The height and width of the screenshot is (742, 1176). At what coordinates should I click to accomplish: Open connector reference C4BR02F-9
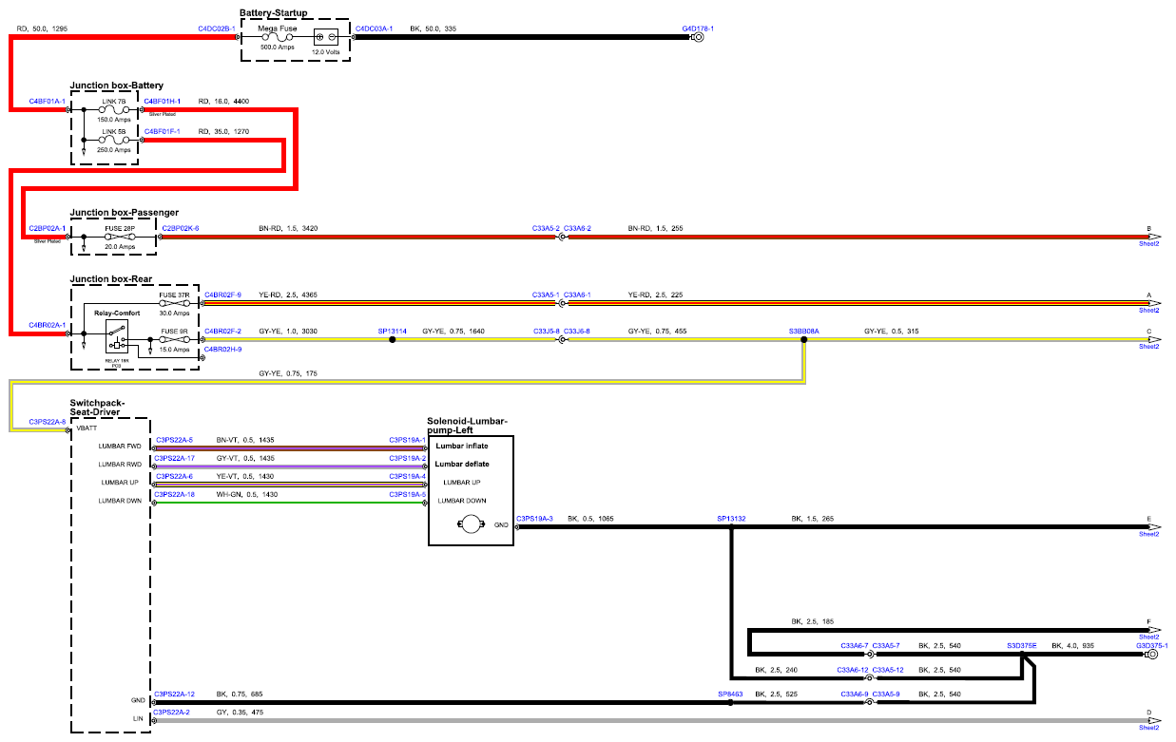[x=222, y=295]
